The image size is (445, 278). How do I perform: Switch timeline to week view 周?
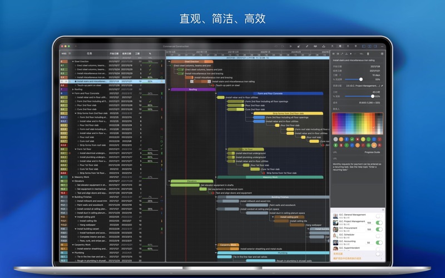(340, 46)
